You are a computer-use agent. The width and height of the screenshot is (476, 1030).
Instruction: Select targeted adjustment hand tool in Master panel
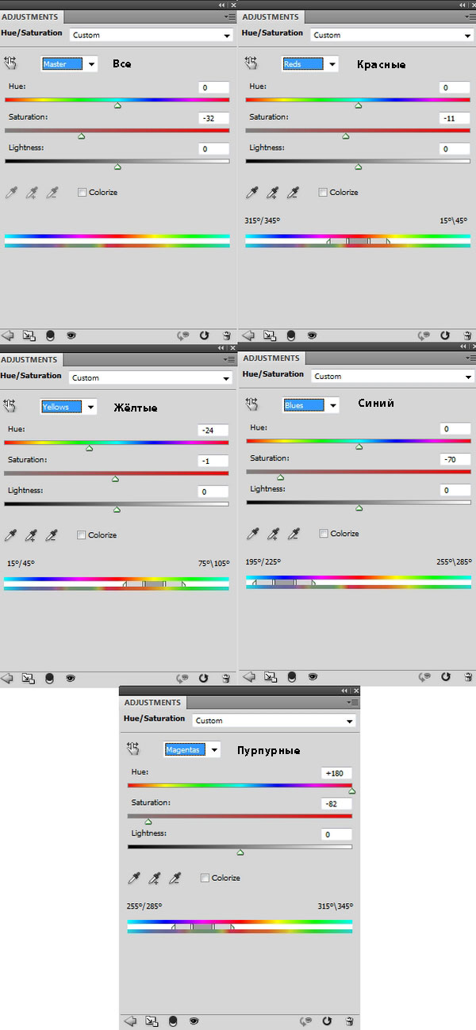point(11,63)
